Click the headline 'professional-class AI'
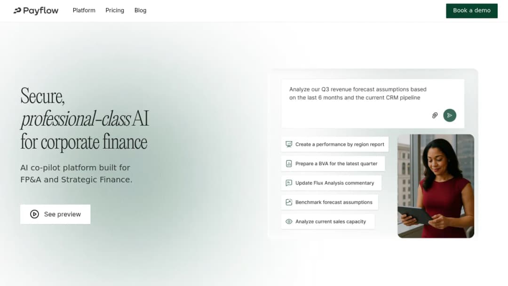 pyautogui.click(x=85, y=119)
